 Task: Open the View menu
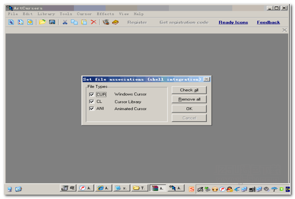124,14
